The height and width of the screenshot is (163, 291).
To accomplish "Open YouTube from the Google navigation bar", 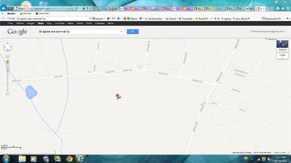I will [59, 23].
